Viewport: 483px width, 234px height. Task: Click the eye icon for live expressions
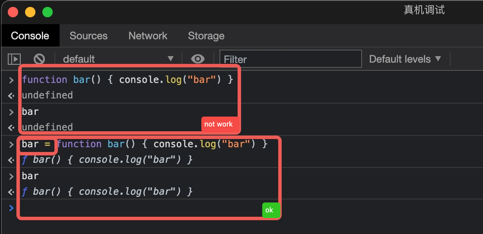click(x=197, y=59)
